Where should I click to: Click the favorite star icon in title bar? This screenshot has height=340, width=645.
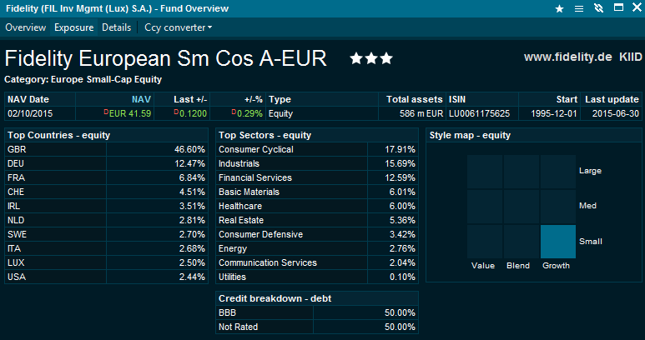pos(559,8)
